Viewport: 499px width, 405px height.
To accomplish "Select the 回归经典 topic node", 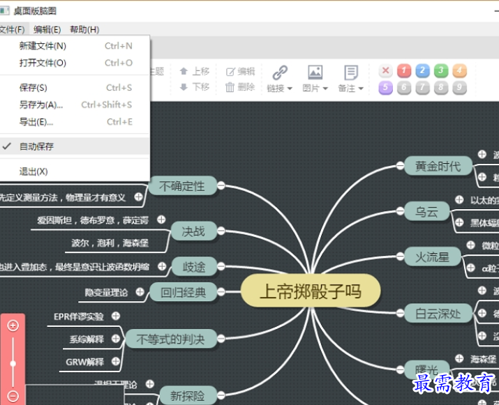I will click(x=184, y=292).
